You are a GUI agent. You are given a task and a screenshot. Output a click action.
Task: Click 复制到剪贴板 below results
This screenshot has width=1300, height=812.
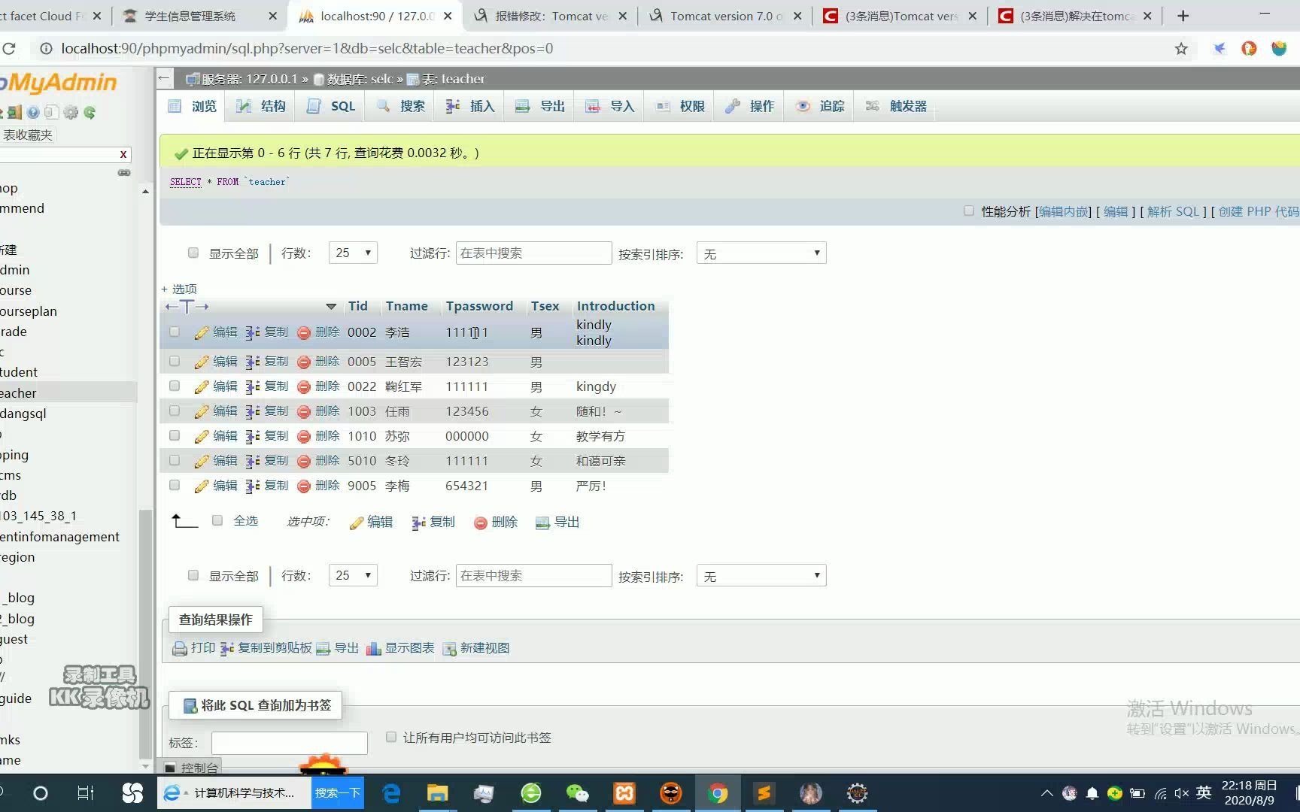coord(272,647)
